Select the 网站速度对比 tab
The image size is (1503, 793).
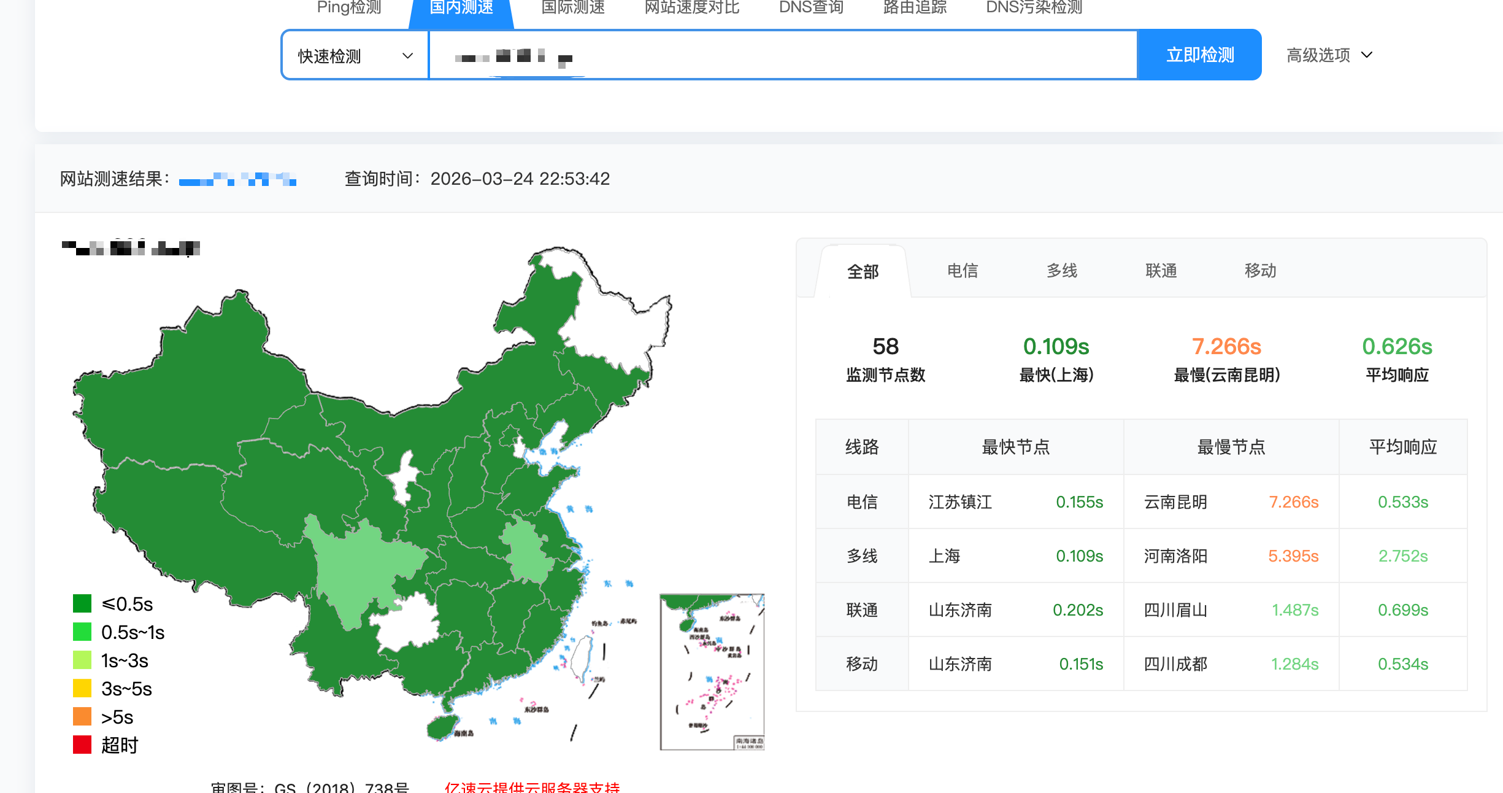coord(691,8)
